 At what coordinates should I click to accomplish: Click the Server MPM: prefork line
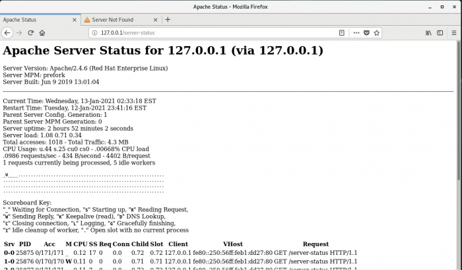point(34,75)
